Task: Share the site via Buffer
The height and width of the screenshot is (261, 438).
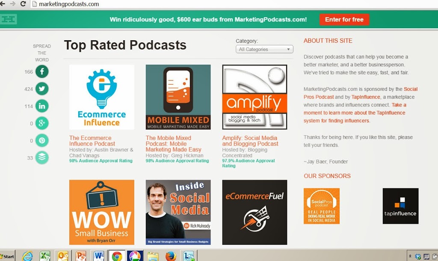Action: click(42, 157)
